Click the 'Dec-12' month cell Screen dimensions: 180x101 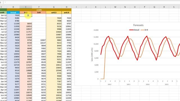(x=3, y=45)
